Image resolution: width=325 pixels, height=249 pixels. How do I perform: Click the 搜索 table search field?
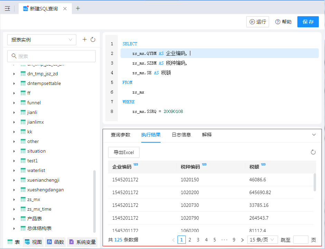click(51, 56)
